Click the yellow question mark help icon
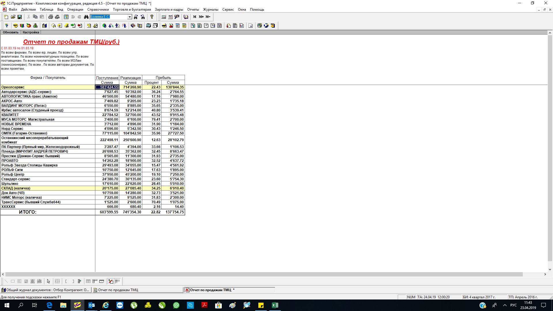The width and height of the screenshot is (553, 311). tap(152, 17)
